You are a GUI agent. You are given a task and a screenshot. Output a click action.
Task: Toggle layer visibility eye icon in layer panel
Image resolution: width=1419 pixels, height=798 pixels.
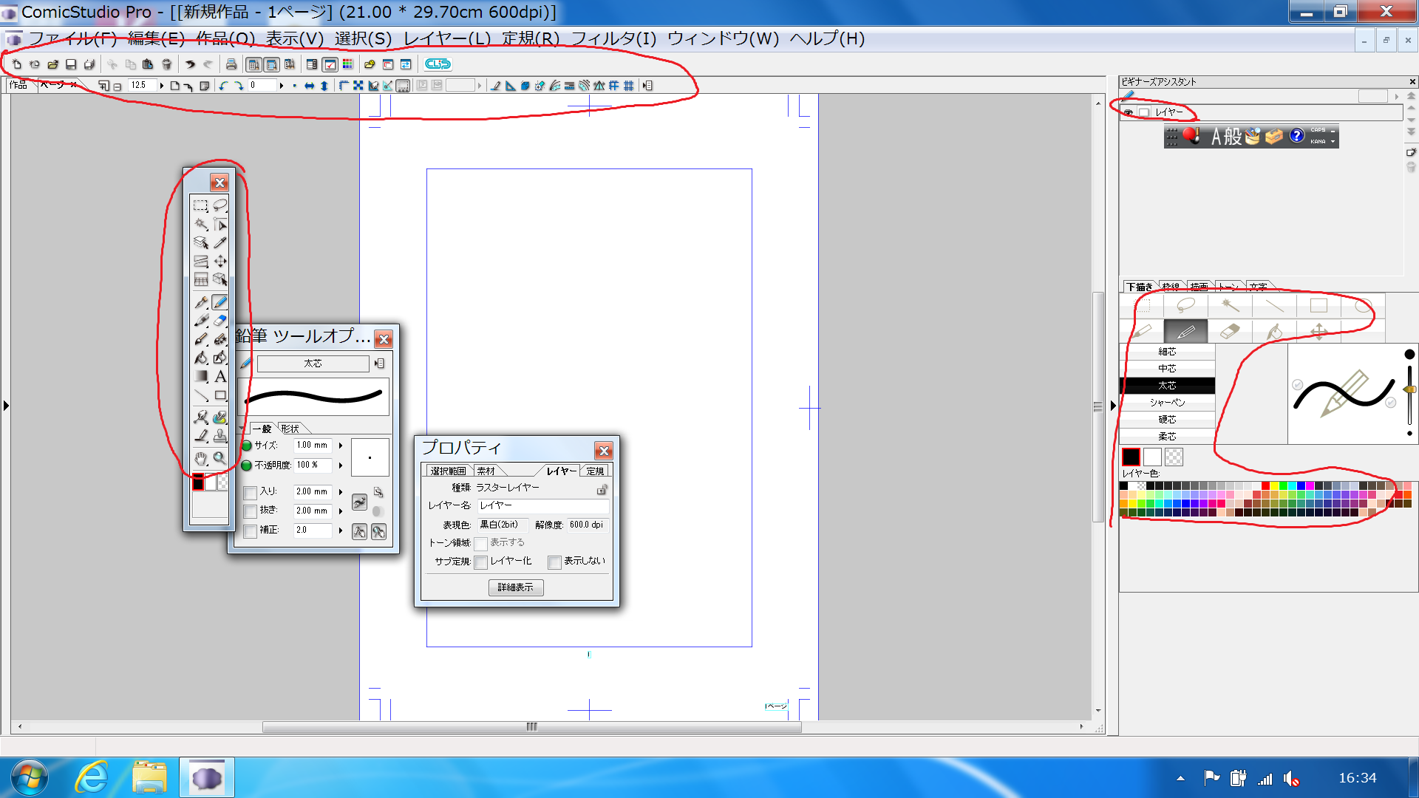tap(1128, 112)
